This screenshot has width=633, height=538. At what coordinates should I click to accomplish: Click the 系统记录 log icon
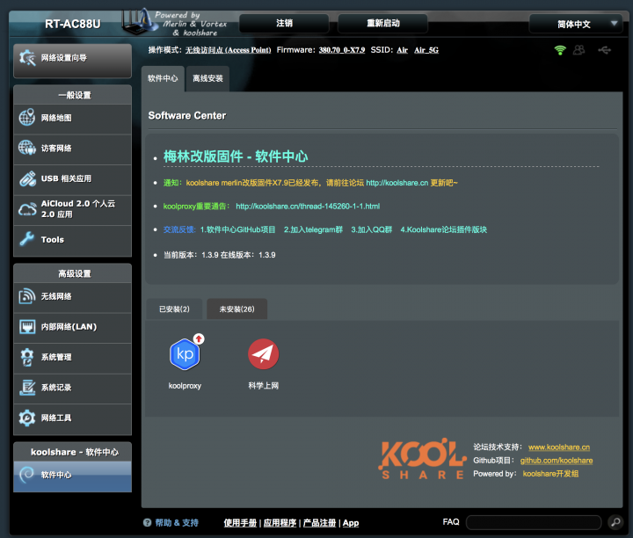[27, 388]
